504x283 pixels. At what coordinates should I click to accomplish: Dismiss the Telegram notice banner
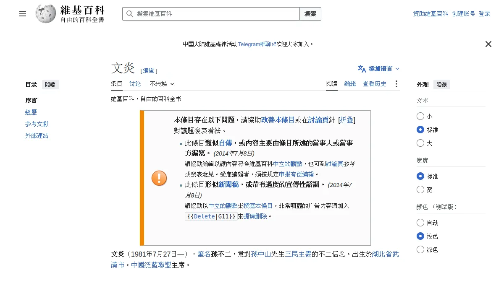click(488, 44)
